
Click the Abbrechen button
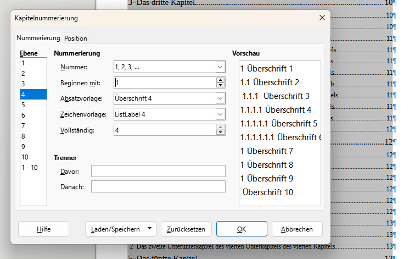point(297,229)
